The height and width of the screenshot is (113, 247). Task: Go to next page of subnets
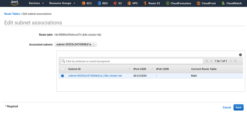point(231,61)
